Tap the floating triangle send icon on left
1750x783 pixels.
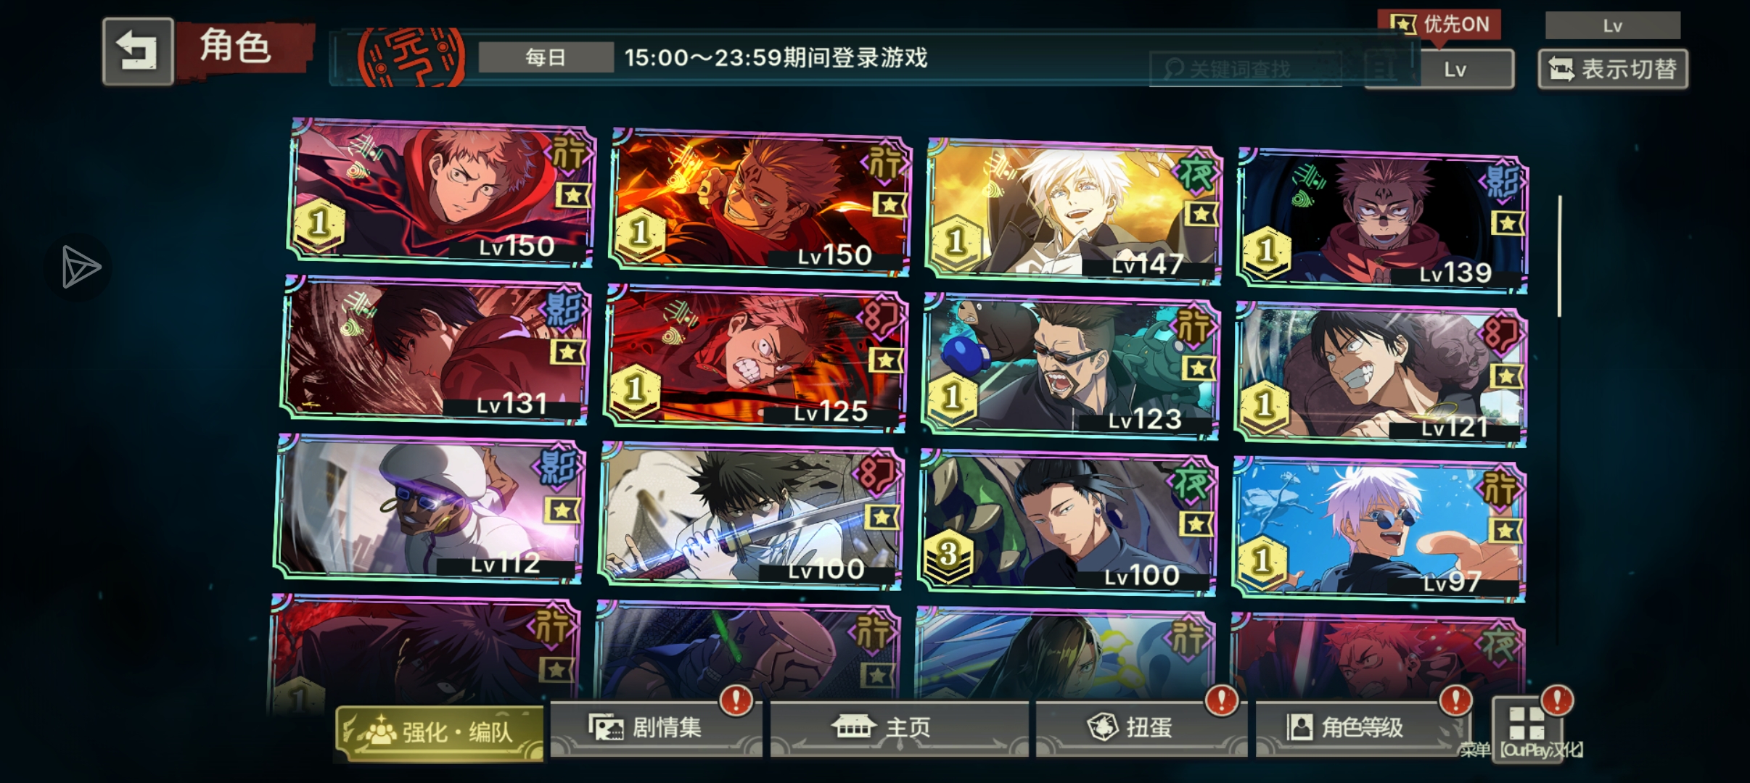tap(80, 267)
